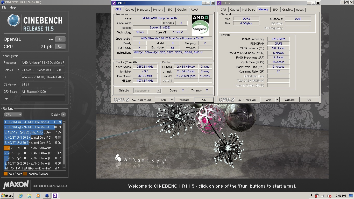Open Processor #1 selection dropdown
Viewport: 354px width, 199px height.
coord(147,91)
